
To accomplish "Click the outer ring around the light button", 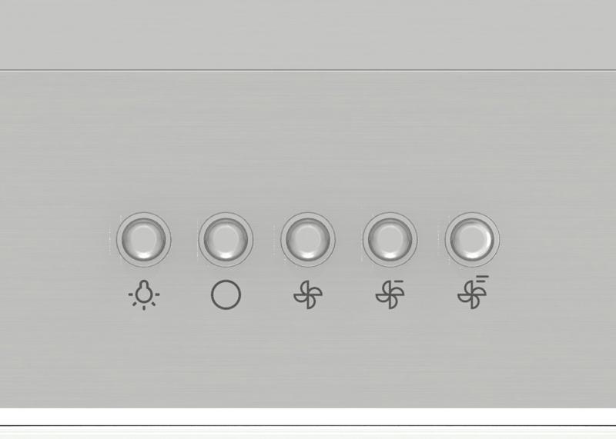I will 144,215.
